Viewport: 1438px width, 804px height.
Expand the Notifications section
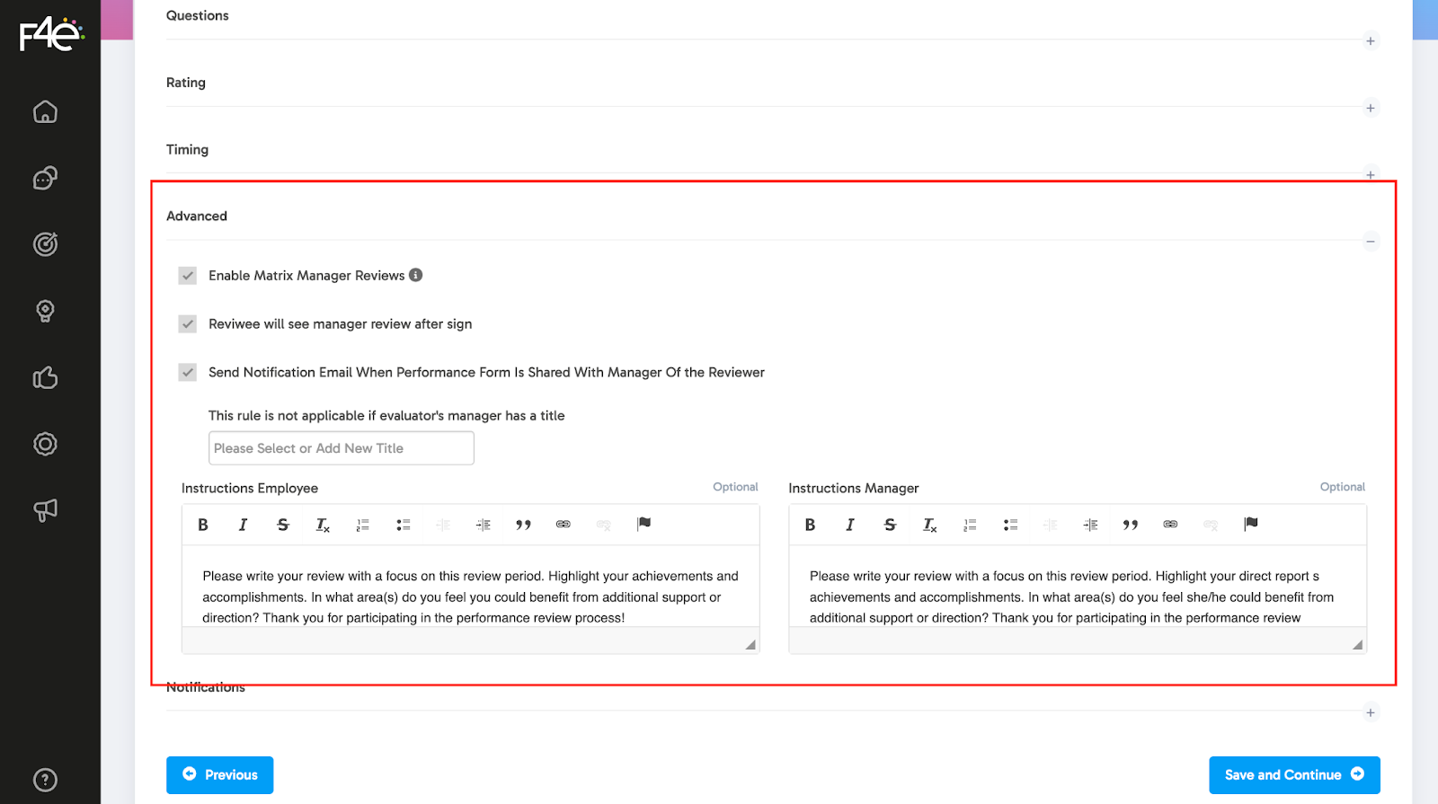coord(1370,712)
